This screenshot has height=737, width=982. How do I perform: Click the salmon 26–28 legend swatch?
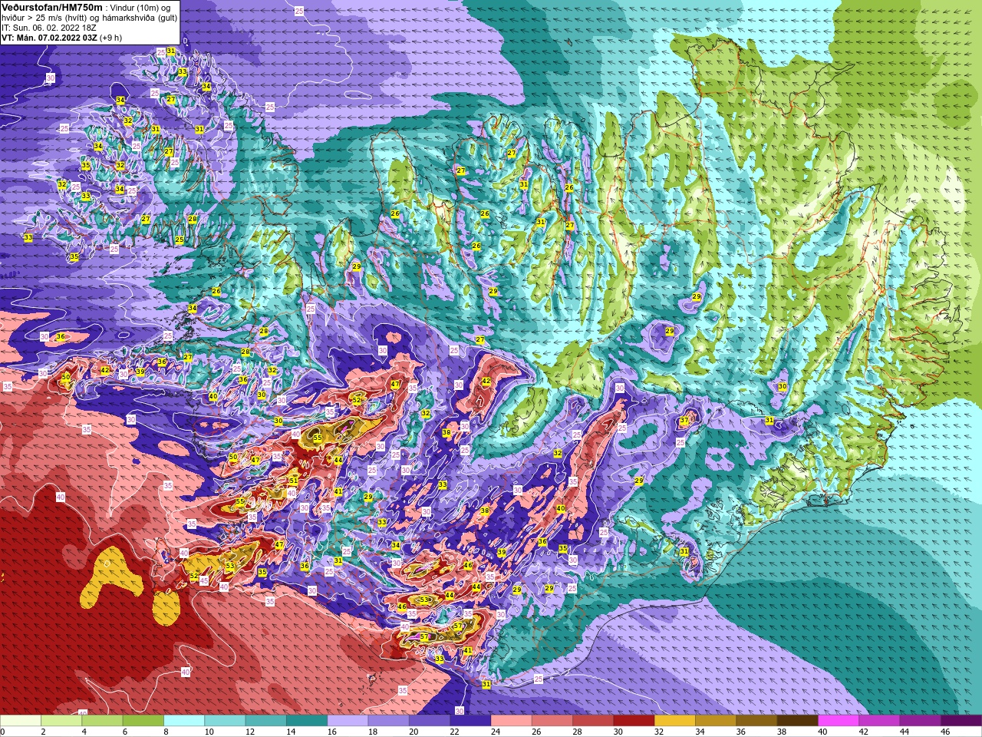[552, 721]
